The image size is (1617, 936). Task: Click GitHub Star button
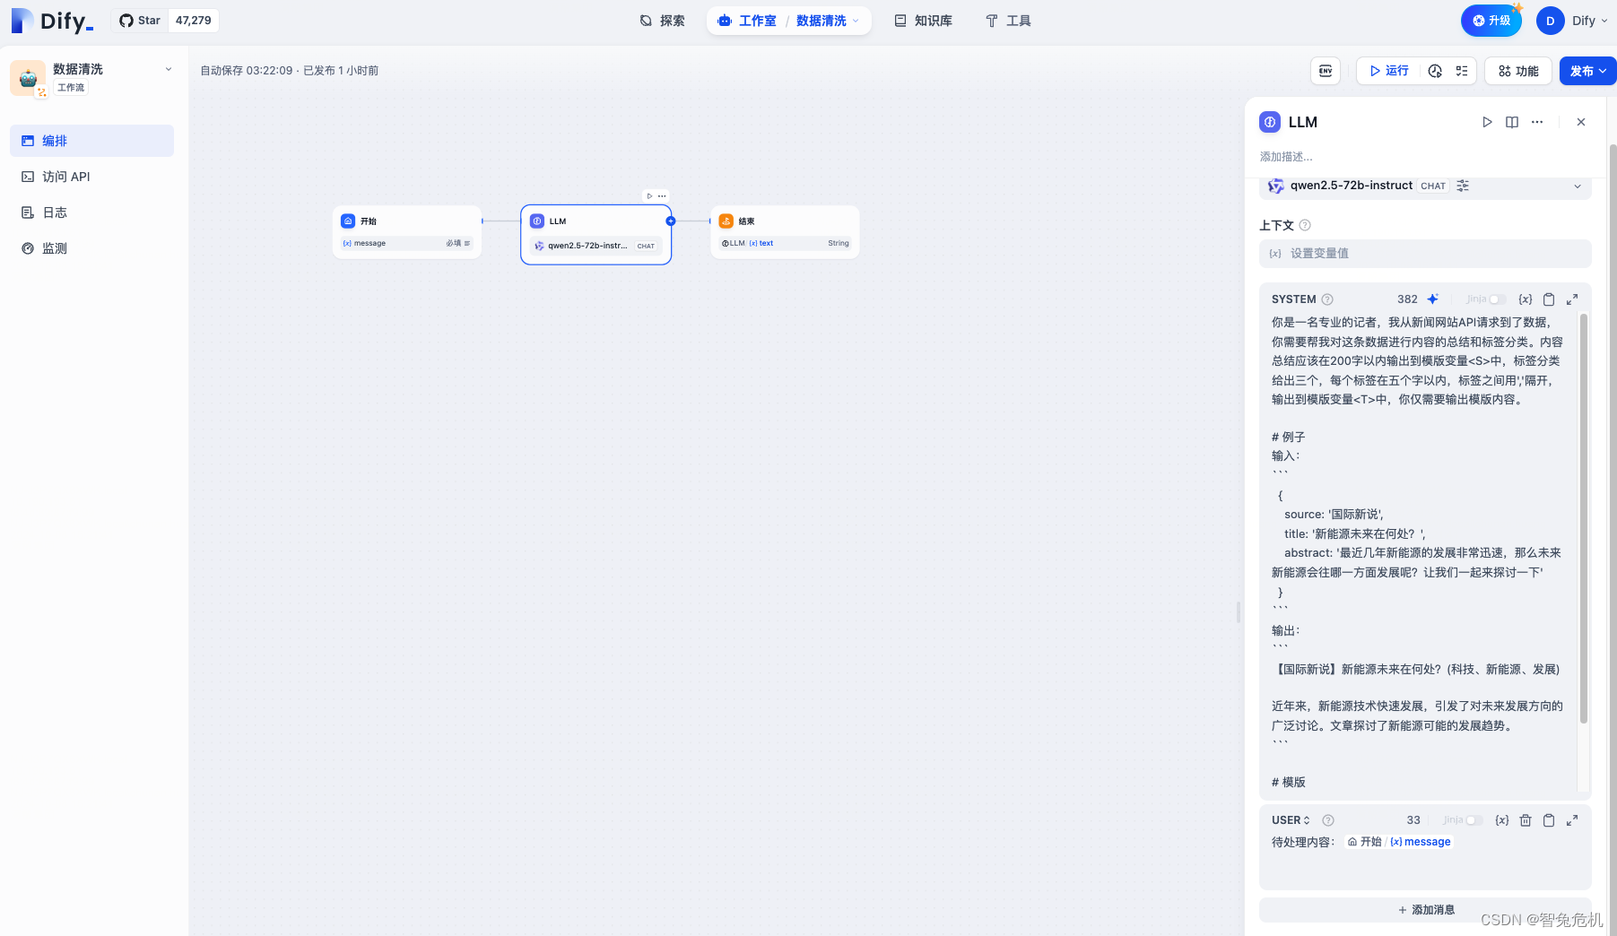[140, 21]
